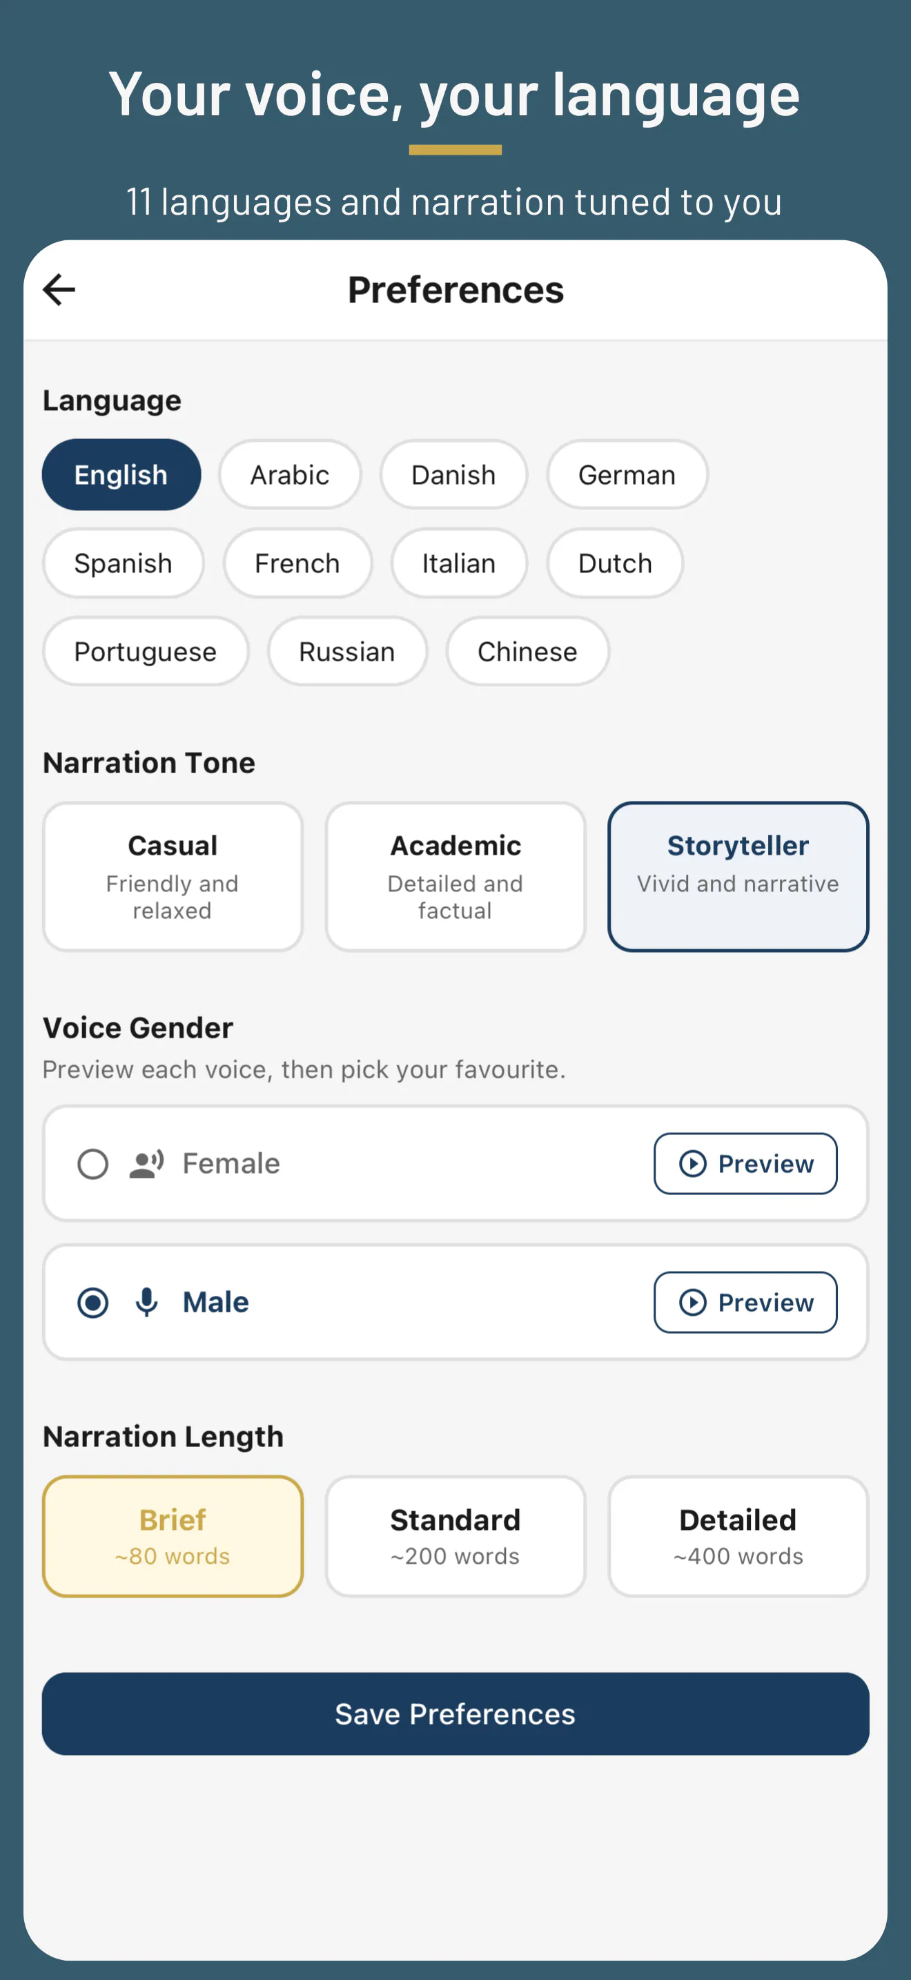Click the Narration Length heading

[163, 1437]
